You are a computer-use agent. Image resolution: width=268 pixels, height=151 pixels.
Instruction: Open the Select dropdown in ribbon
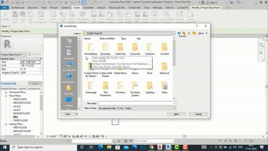(x=5, y=26)
